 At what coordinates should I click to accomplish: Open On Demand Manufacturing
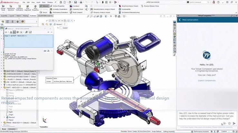(129, 12)
